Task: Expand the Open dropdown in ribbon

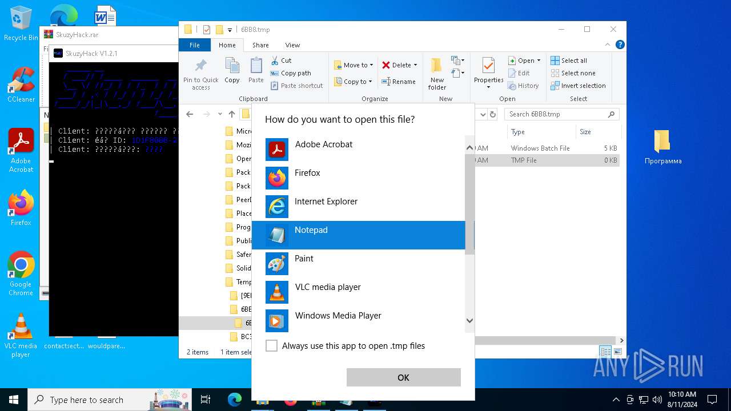Action: click(524, 61)
